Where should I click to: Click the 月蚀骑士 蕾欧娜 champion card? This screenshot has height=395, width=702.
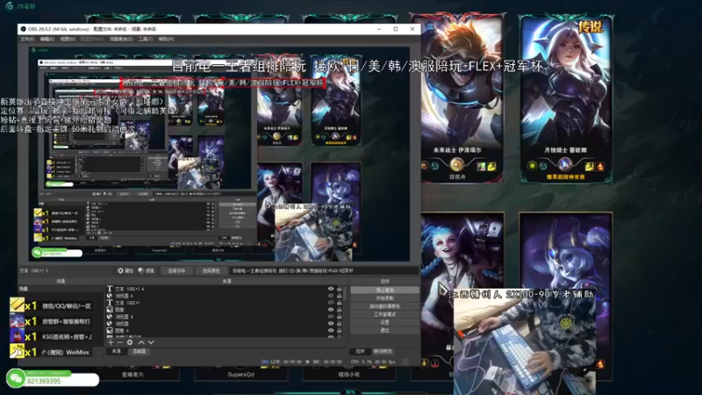click(x=566, y=99)
